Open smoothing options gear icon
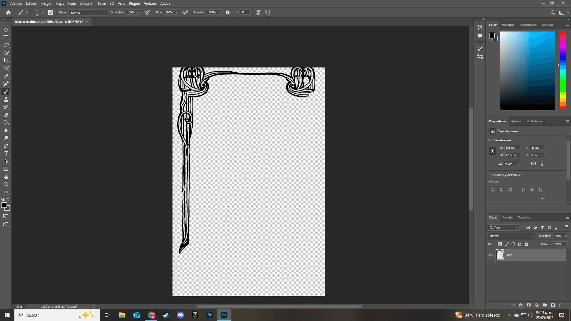The image size is (571, 321). tap(228, 12)
